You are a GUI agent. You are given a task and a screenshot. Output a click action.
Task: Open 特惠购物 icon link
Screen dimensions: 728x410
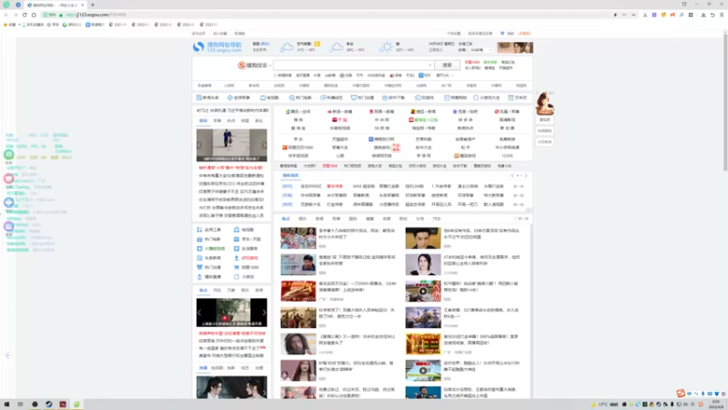coord(456,97)
